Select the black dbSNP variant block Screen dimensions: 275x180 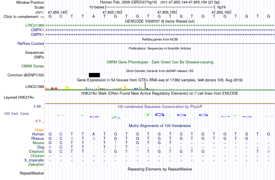pos(94,75)
